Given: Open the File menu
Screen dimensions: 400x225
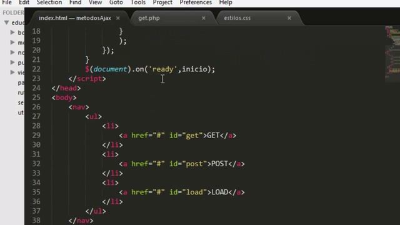Looking at the screenshot, I should tap(7, 2).
